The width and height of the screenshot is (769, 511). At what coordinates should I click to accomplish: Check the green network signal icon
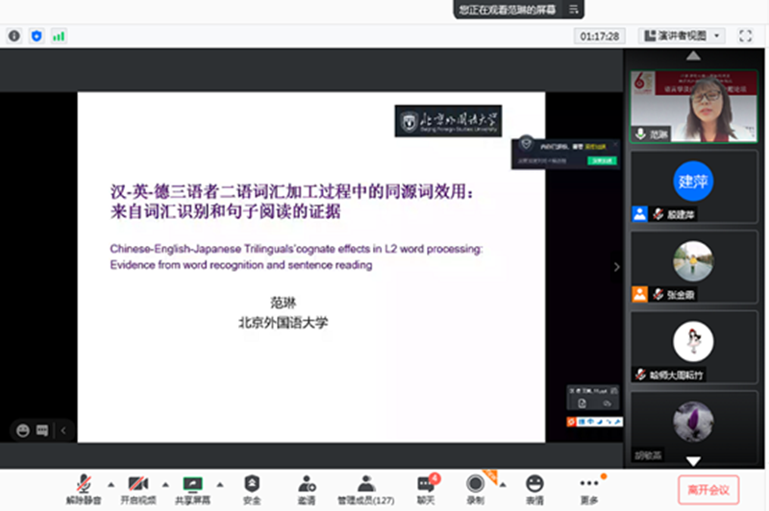click(59, 36)
